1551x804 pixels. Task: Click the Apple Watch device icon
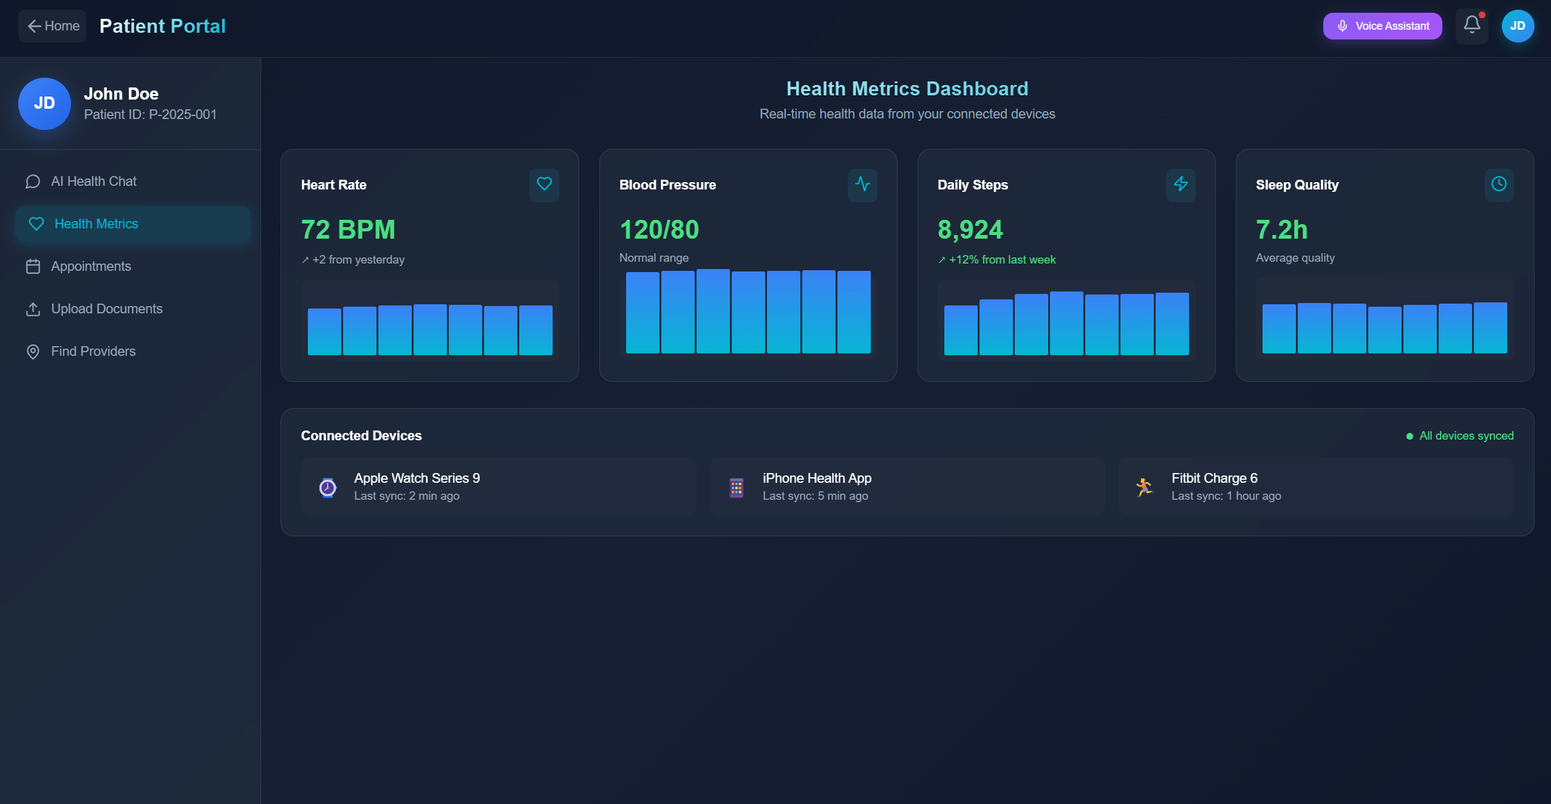pyautogui.click(x=327, y=487)
